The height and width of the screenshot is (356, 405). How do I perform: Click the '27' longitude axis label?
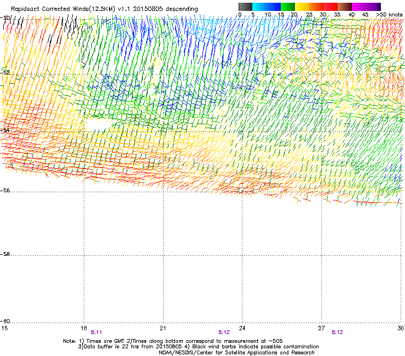[321, 328]
